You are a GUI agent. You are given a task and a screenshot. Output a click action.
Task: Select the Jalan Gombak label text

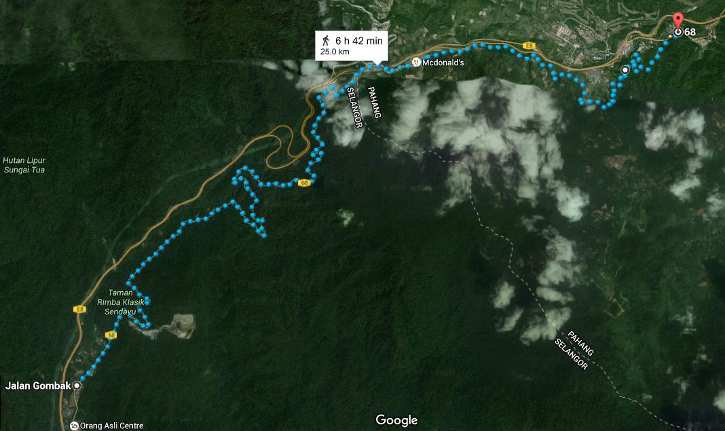pyautogui.click(x=38, y=386)
